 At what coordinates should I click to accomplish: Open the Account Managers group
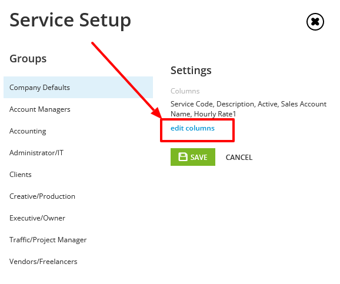(78, 109)
